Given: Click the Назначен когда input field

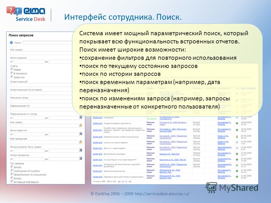Looking at the screenshot, I should pos(41,101).
